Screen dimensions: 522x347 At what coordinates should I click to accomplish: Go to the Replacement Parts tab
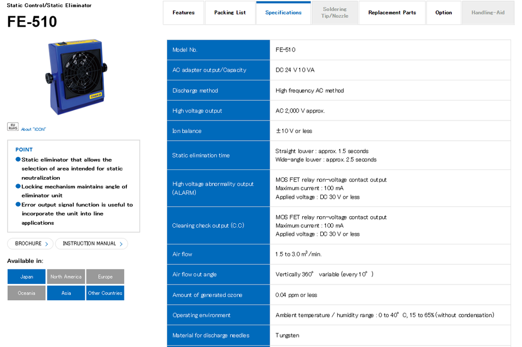tap(392, 12)
